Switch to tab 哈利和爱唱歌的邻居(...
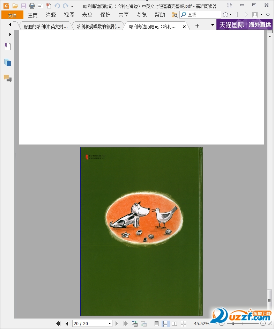This screenshot has width=274, height=329. pos(98,27)
